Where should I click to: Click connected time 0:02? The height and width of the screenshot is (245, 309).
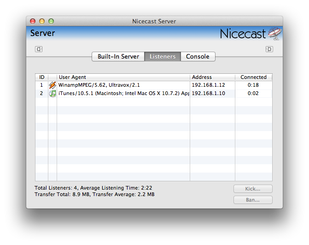coord(253,93)
